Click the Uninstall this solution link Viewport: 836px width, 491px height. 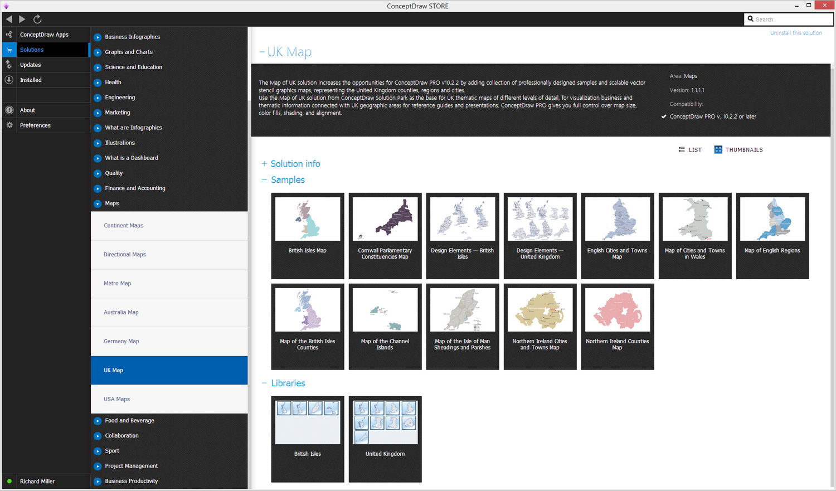[x=796, y=33]
